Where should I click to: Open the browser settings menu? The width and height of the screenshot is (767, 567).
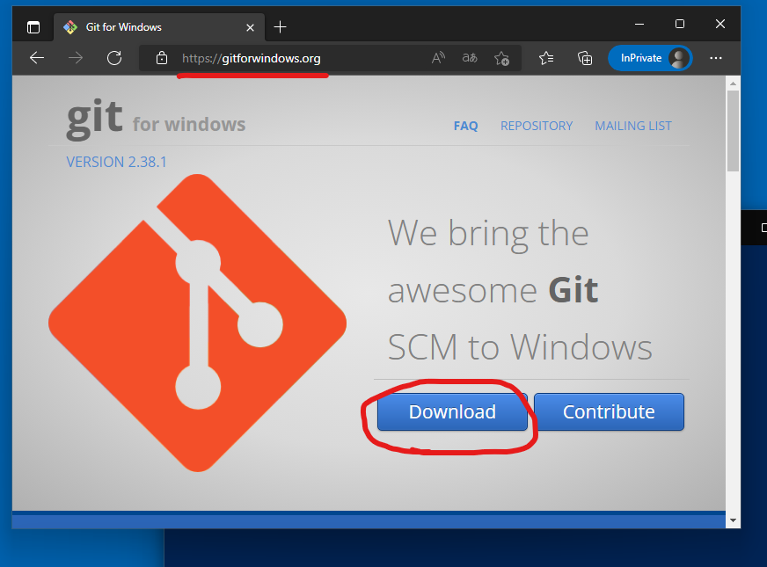716,58
